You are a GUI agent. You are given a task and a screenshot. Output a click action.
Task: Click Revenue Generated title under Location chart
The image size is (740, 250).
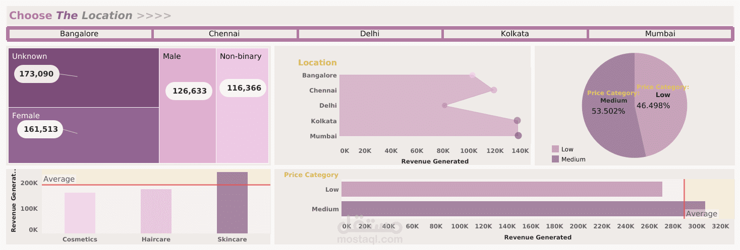[435, 161]
